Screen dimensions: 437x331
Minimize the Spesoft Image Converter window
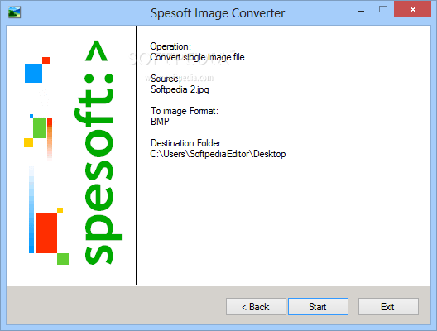[361, 11]
